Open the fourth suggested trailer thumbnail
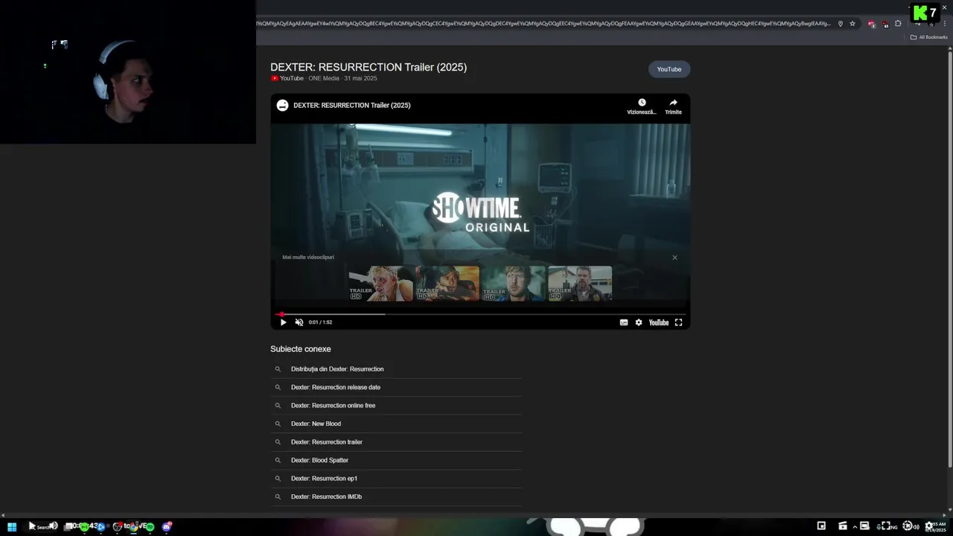This screenshot has height=536, width=953. pos(580,284)
